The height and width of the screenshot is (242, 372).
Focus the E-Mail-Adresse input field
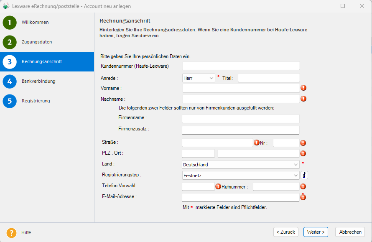pyautogui.click(x=241, y=198)
